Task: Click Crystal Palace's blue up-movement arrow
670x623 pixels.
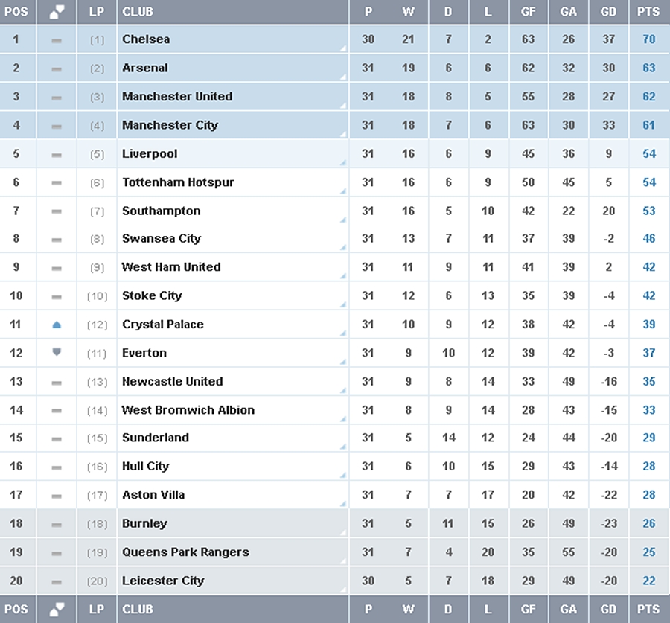Action: [x=57, y=325]
